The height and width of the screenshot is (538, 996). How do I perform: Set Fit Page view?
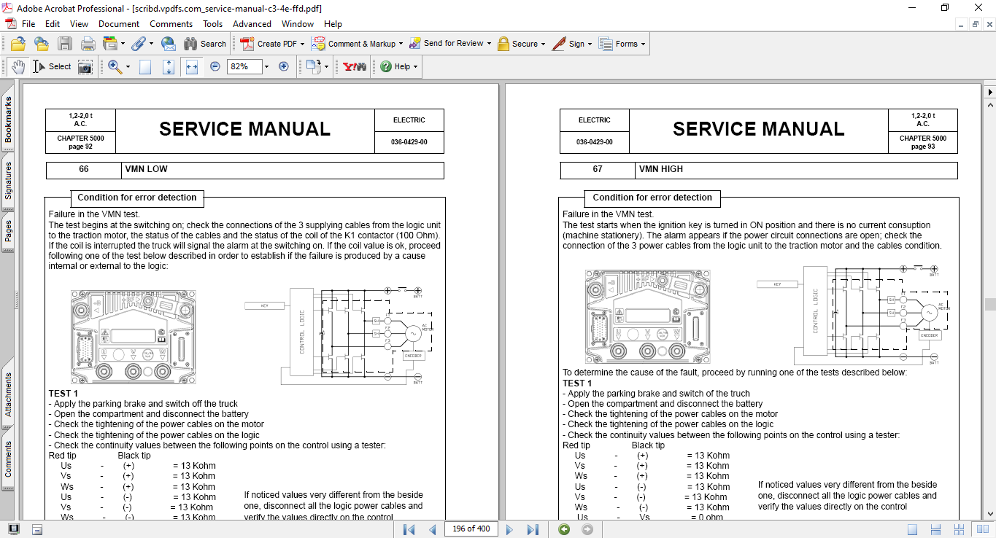(x=169, y=67)
